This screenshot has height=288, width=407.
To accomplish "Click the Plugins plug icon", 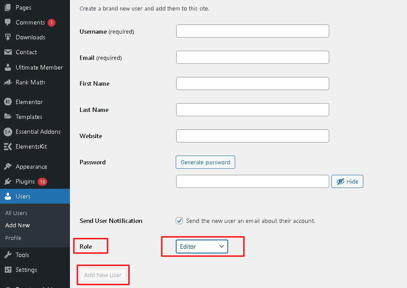I will click(x=7, y=181).
